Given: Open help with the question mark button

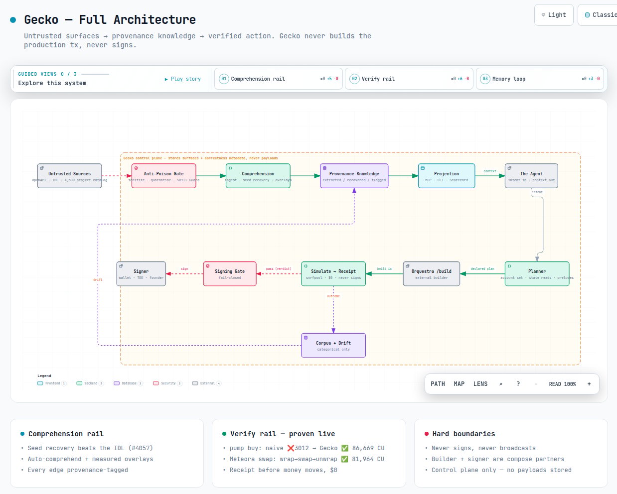Looking at the screenshot, I should tap(518, 384).
